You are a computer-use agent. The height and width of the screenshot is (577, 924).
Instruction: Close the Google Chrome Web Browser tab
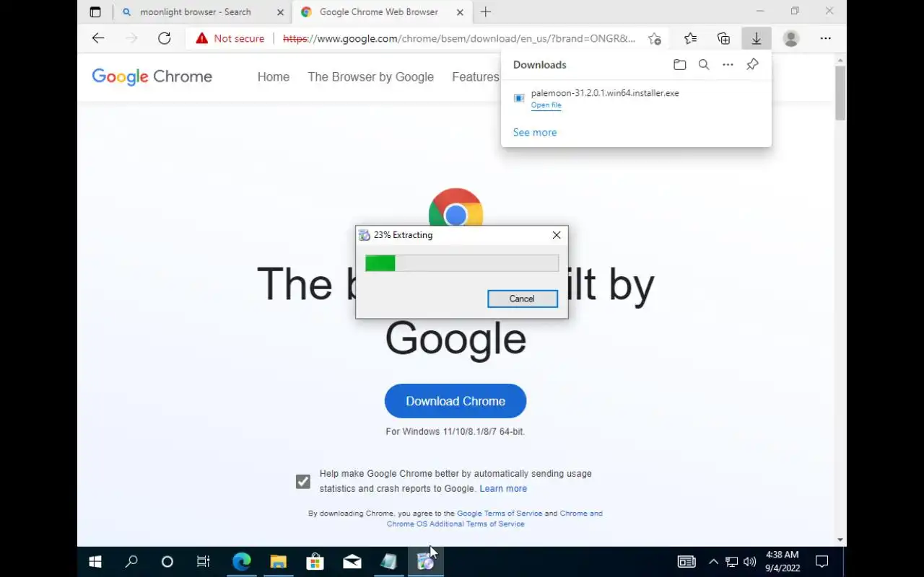tap(459, 12)
